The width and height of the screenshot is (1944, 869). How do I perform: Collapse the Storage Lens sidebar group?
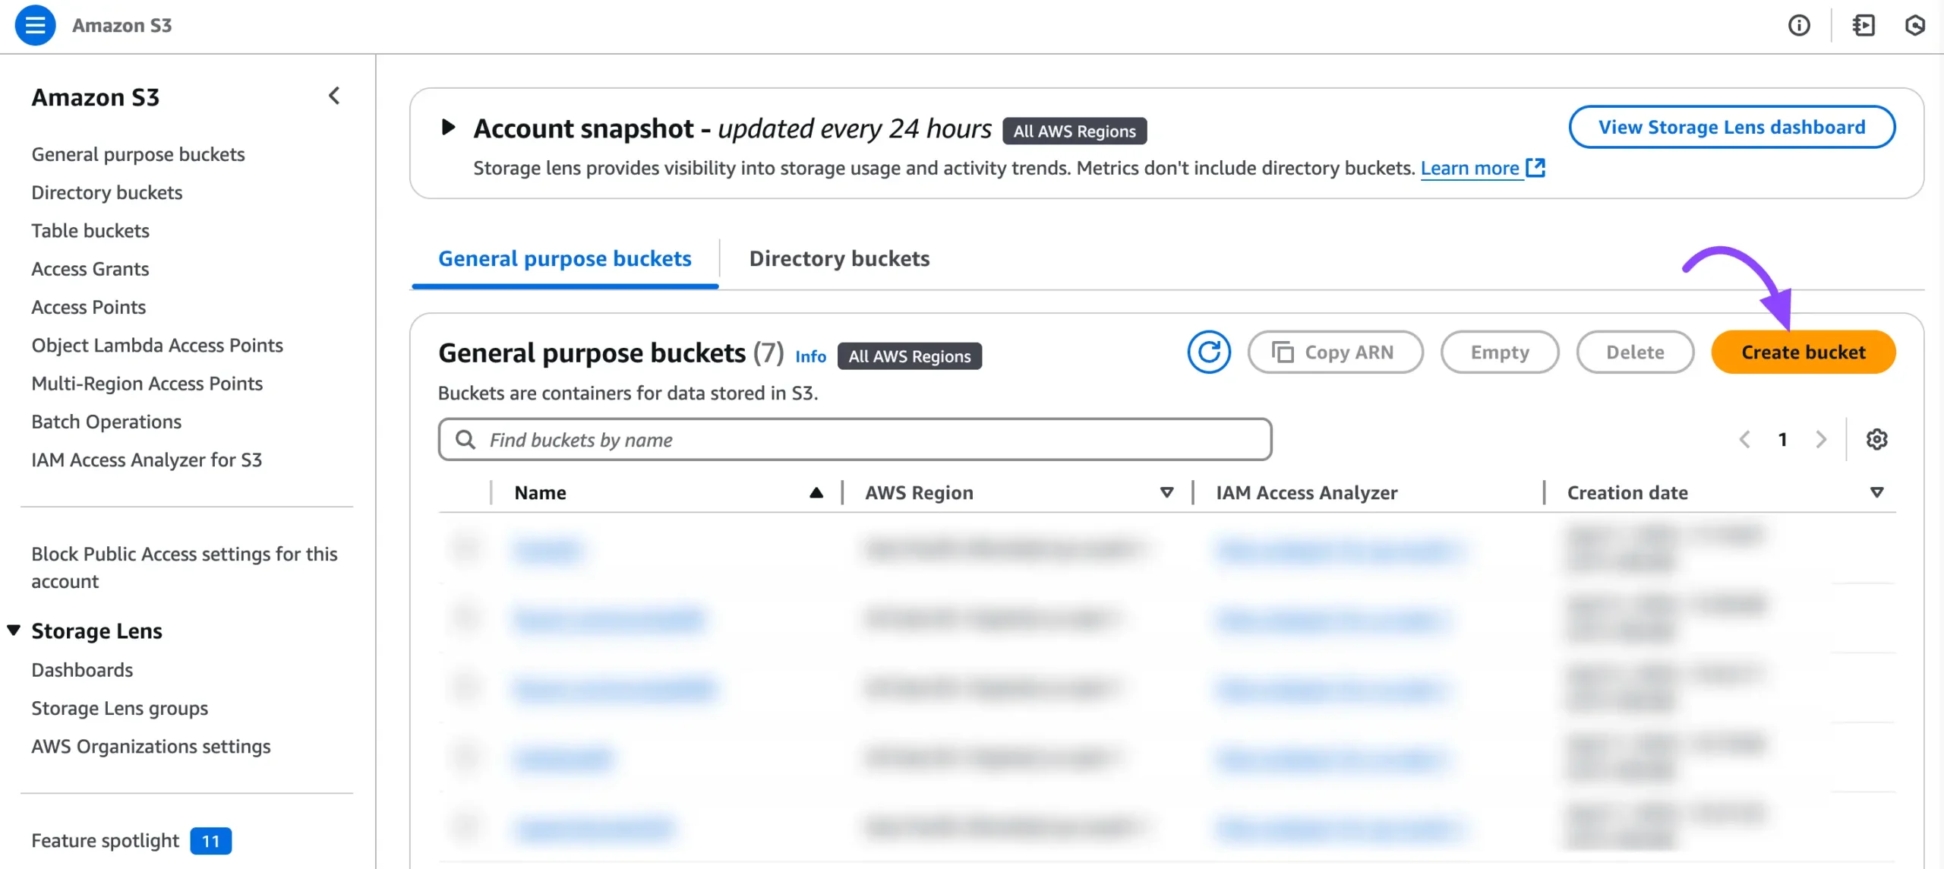click(14, 630)
